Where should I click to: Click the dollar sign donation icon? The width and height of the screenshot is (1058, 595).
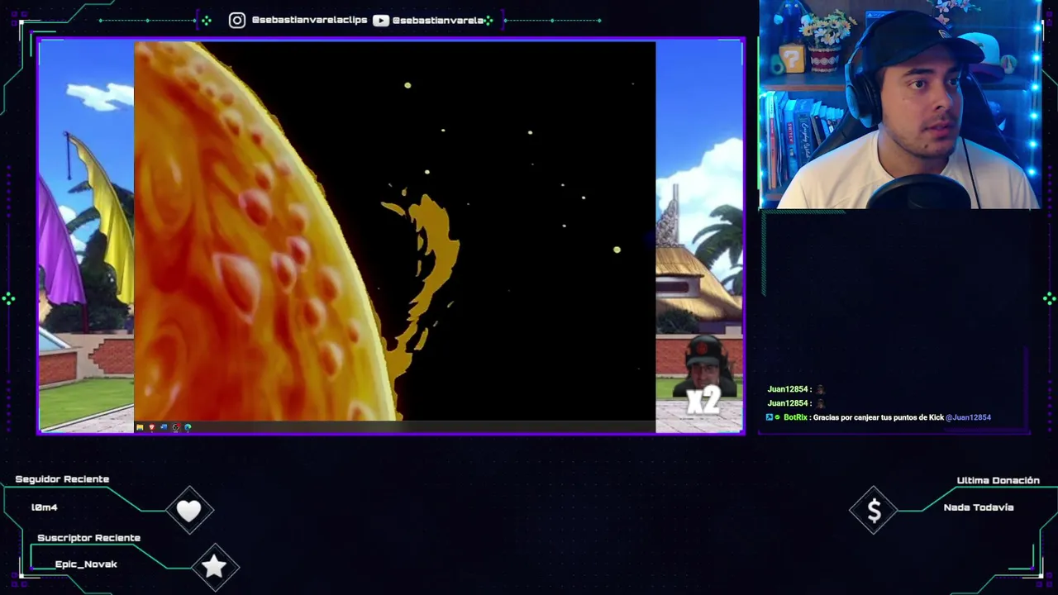[x=874, y=511]
